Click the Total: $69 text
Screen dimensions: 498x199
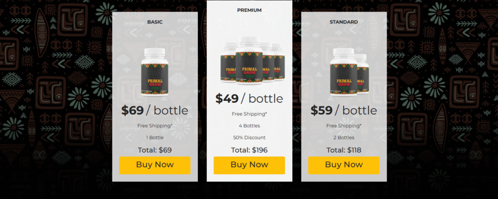[155, 150]
